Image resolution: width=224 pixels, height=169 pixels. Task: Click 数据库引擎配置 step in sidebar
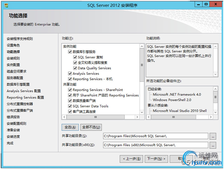18,84
